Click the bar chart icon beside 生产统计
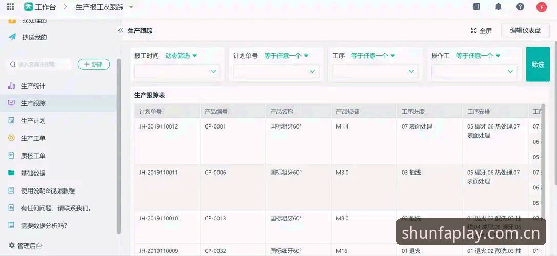The height and width of the screenshot is (256, 557). (12, 86)
